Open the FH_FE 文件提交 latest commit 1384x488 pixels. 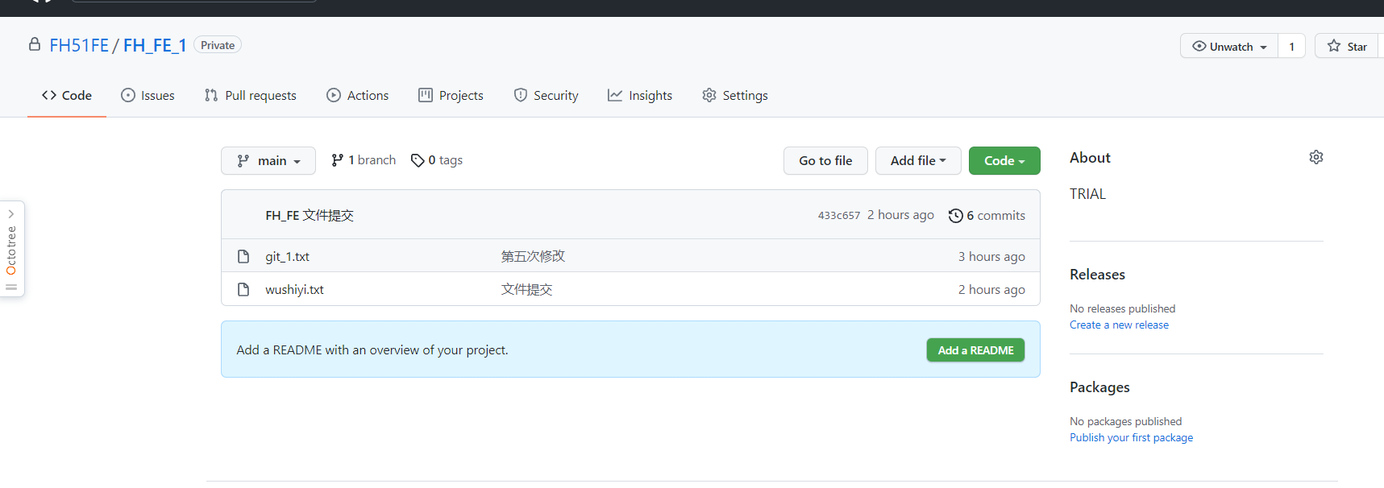click(310, 215)
